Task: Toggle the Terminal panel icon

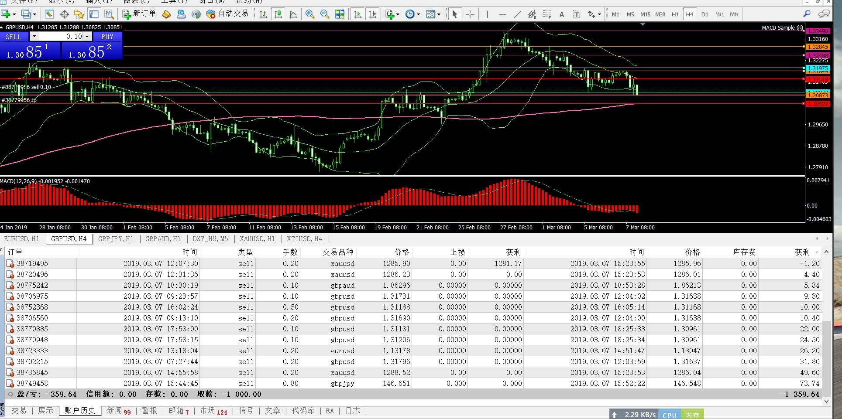Action: (x=94, y=14)
